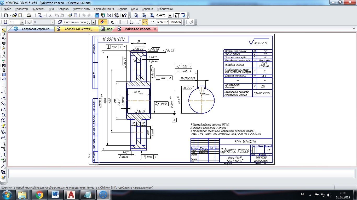Open the Инструменты menu
Image resolution: width=357 pixels, height=200 pixels.
click(81, 9)
